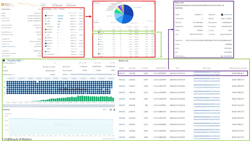Screen dimensions: 252x141
Task: Go to next block height arrow
Action: (202, 15)
